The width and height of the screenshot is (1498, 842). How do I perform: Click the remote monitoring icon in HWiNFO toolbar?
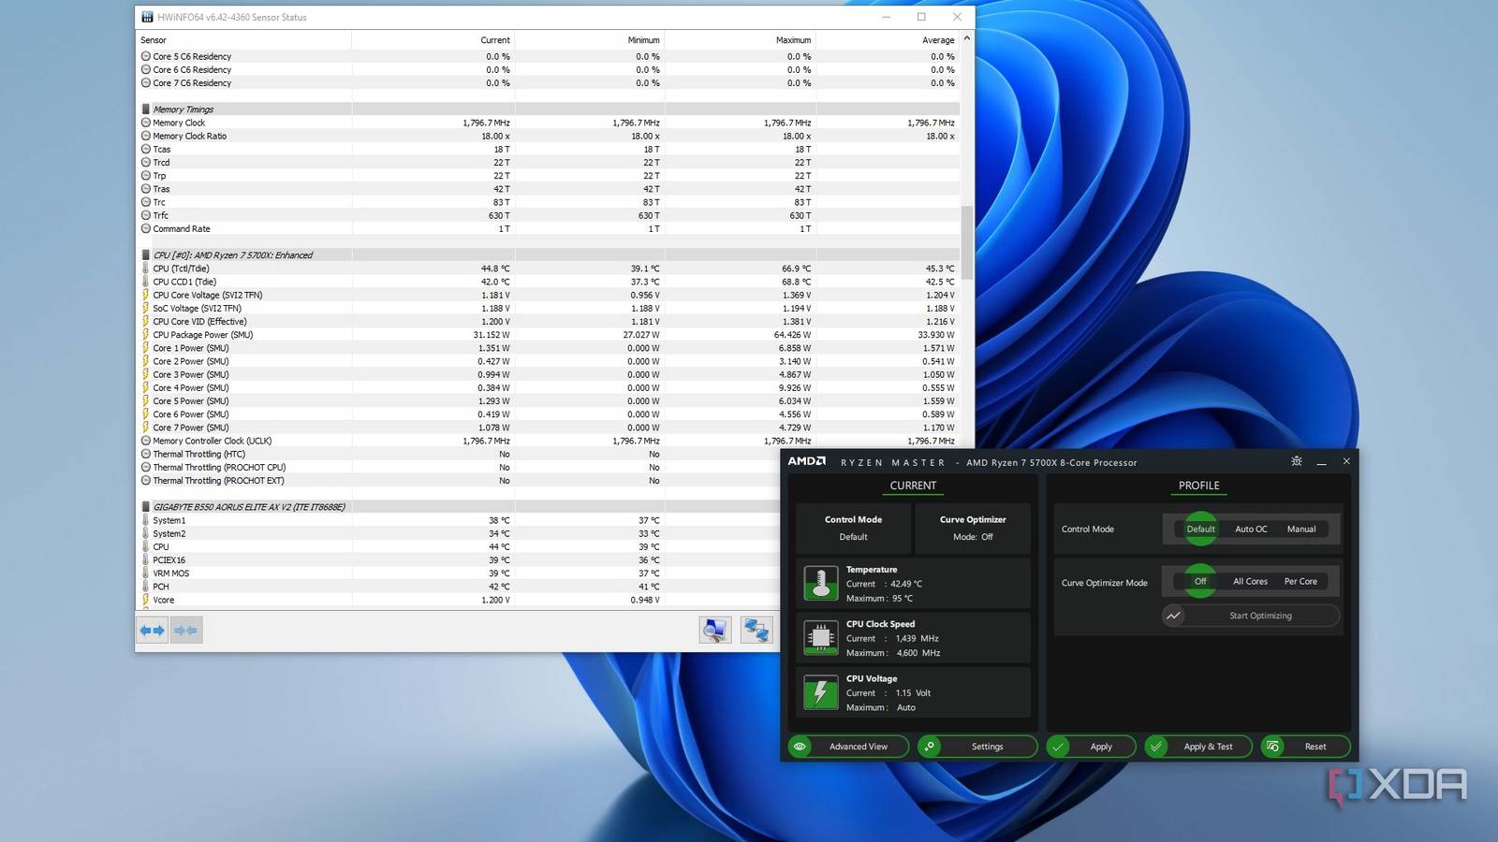(x=756, y=630)
